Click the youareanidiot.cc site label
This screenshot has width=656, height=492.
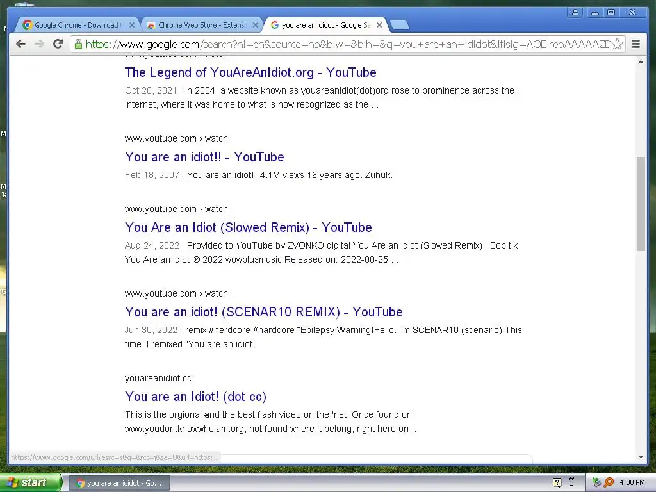(158, 378)
